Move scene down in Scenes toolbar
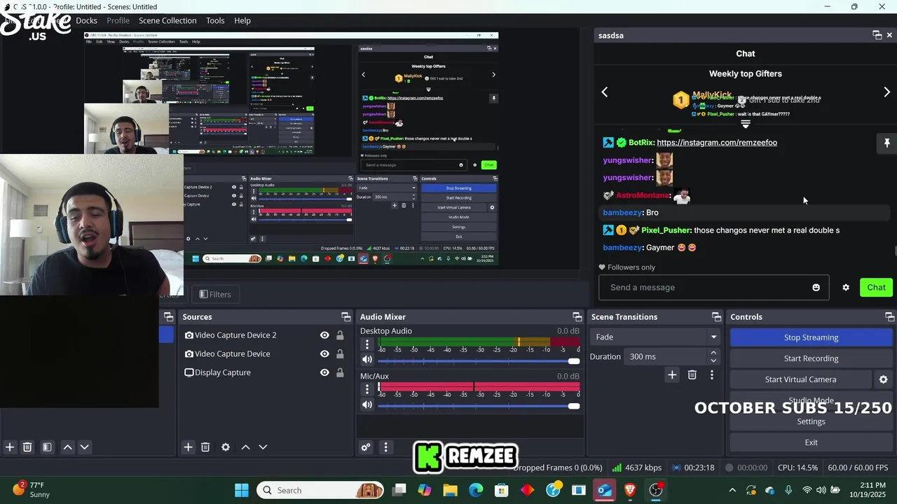This screenshot has height=504, width=897. [84, 447]
